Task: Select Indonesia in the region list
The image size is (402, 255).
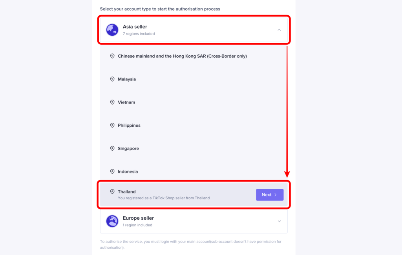Action: (128, 172)
